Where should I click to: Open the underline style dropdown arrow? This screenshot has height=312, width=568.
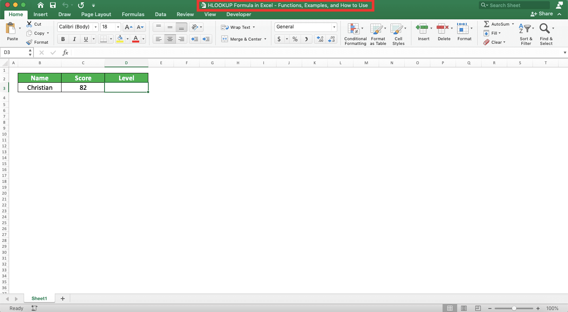[93, 39]
